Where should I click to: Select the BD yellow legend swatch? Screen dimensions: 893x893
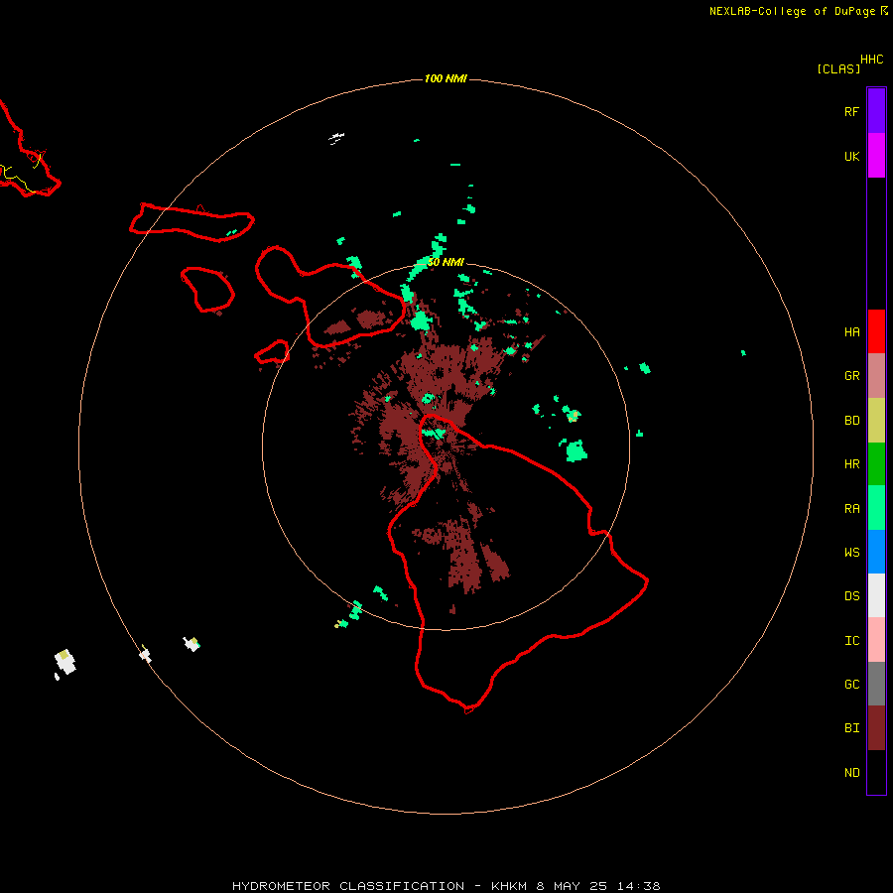point(876,421)
